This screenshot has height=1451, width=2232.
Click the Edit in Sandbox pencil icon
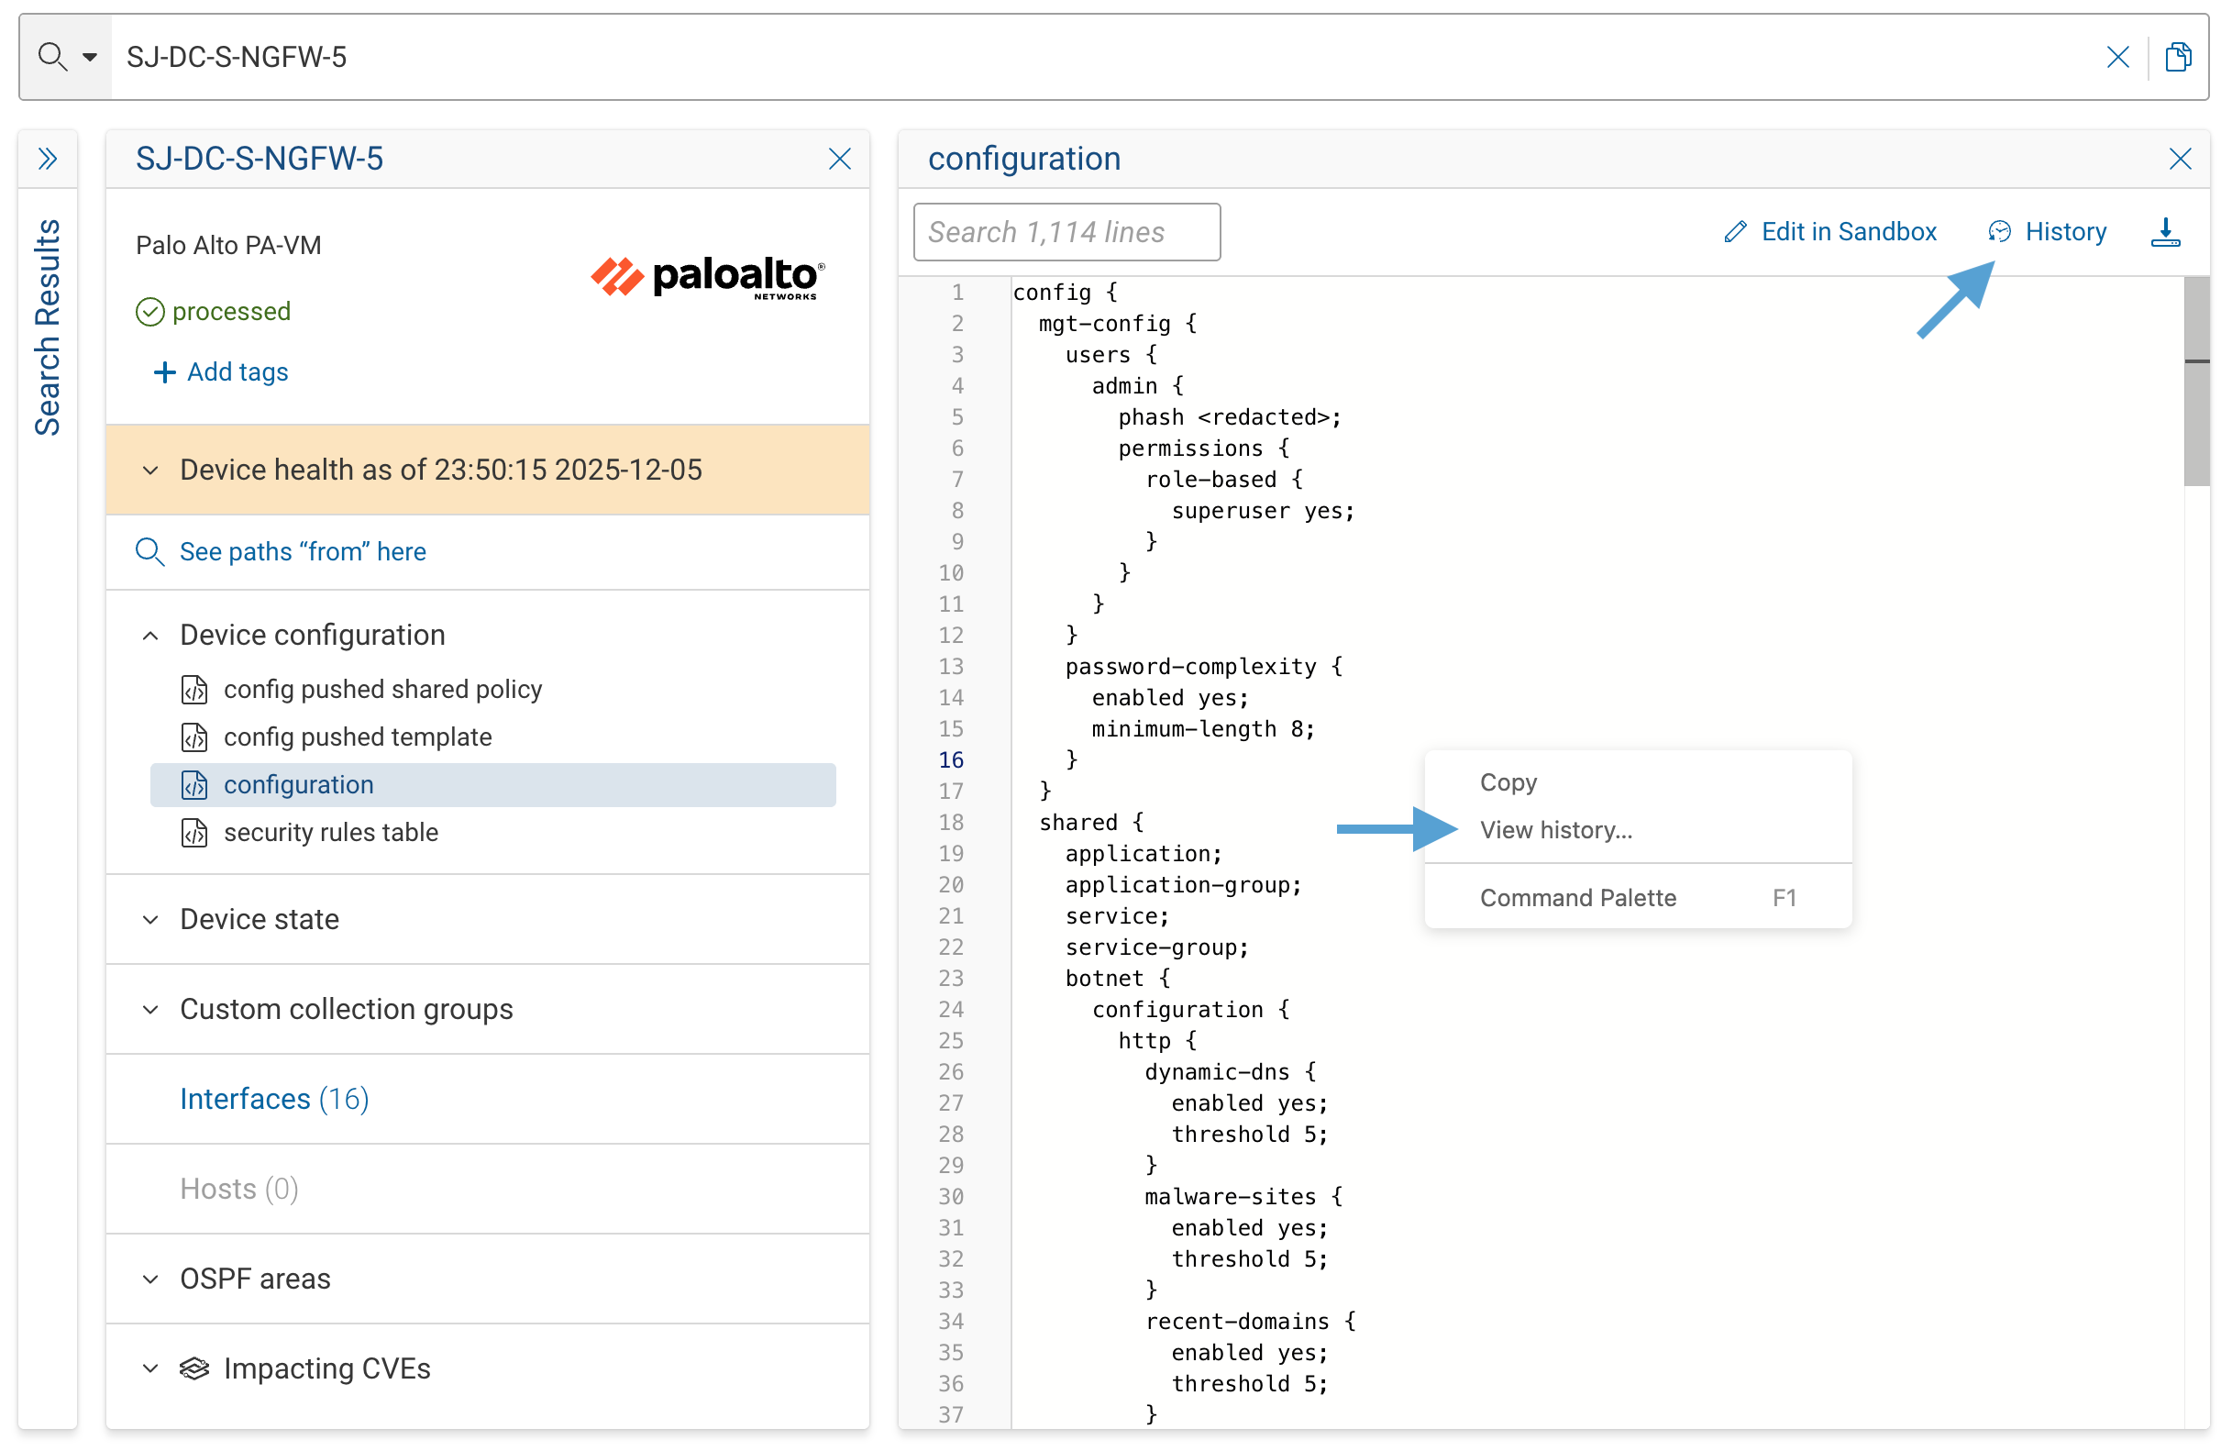1734,232
